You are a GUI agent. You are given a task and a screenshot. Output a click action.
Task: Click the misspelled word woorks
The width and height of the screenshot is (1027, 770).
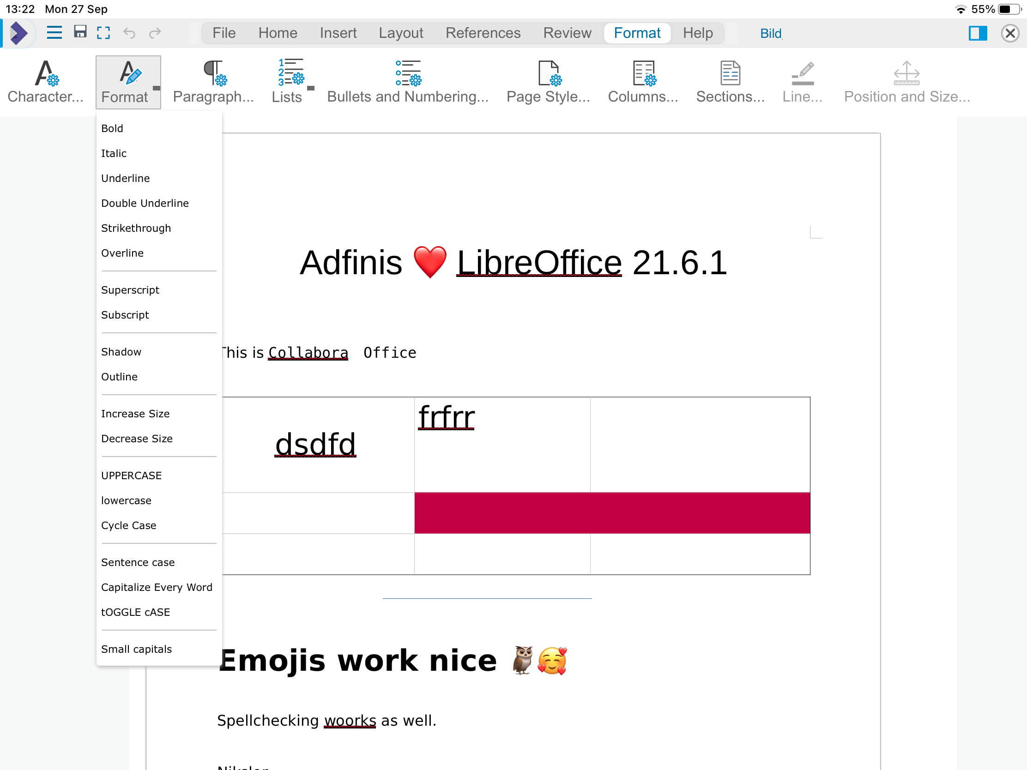350,720
